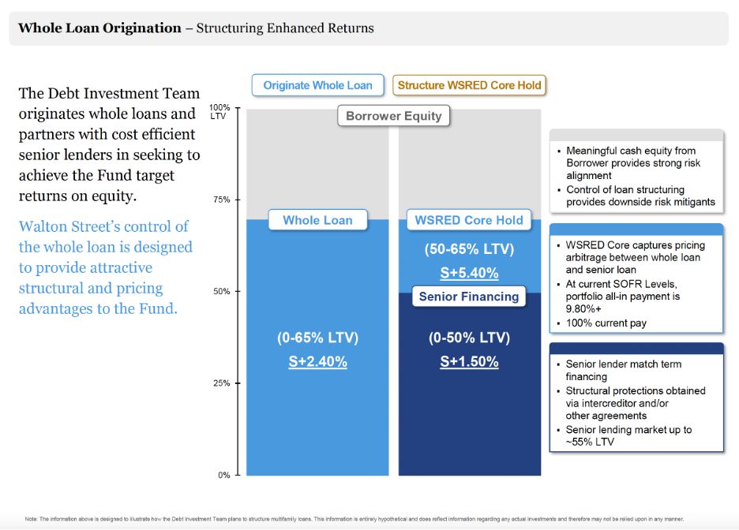
Task: Click the underlined S+5.40% rate
Action: coord(469,273)
